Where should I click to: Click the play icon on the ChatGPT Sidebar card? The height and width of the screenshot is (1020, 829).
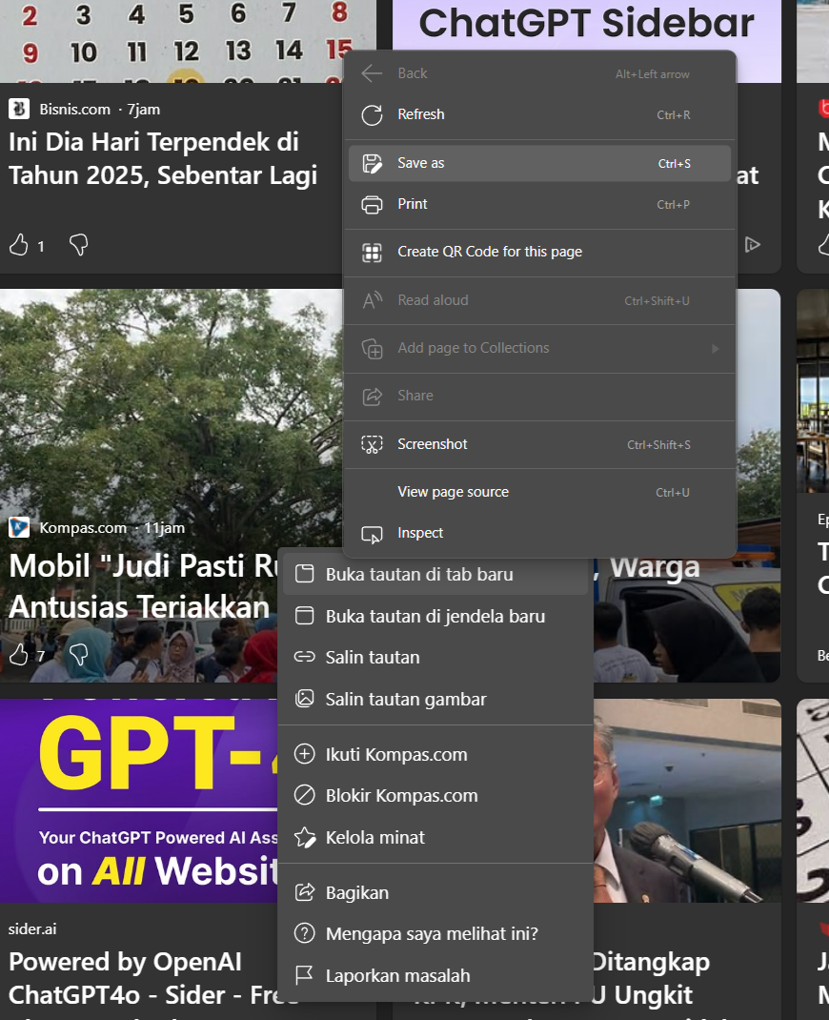[x=752, y=245]
